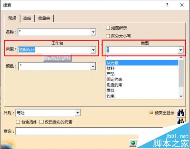The height and width of the screenshot is (149, 190).
Task: Collapse the 类型 dropdown list arrow
Action: (x=180, y=50)
